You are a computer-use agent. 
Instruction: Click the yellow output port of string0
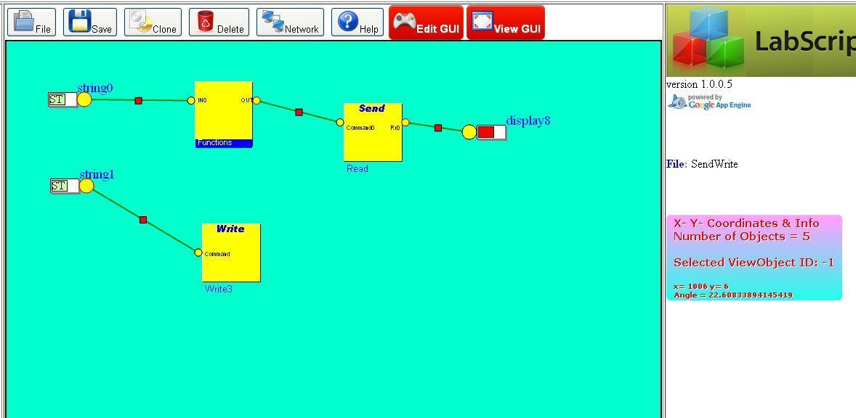[86, 100]
